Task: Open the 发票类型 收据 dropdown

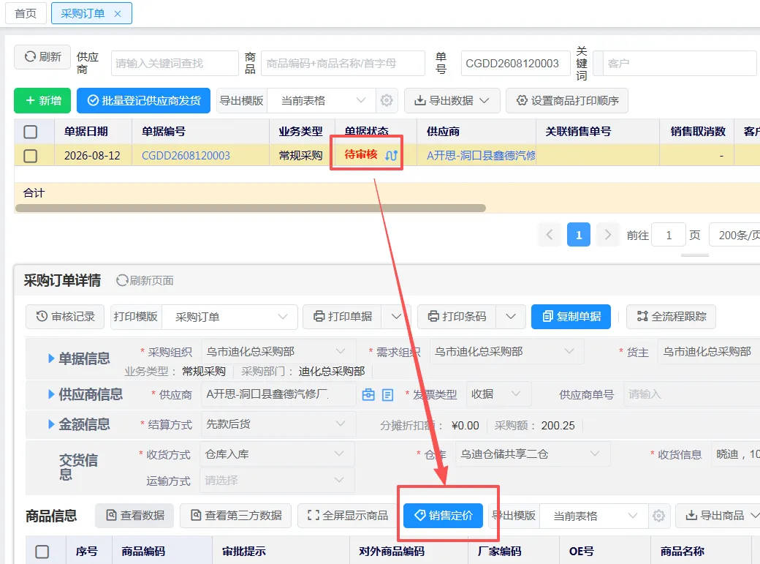Action: tap(498, 394)
